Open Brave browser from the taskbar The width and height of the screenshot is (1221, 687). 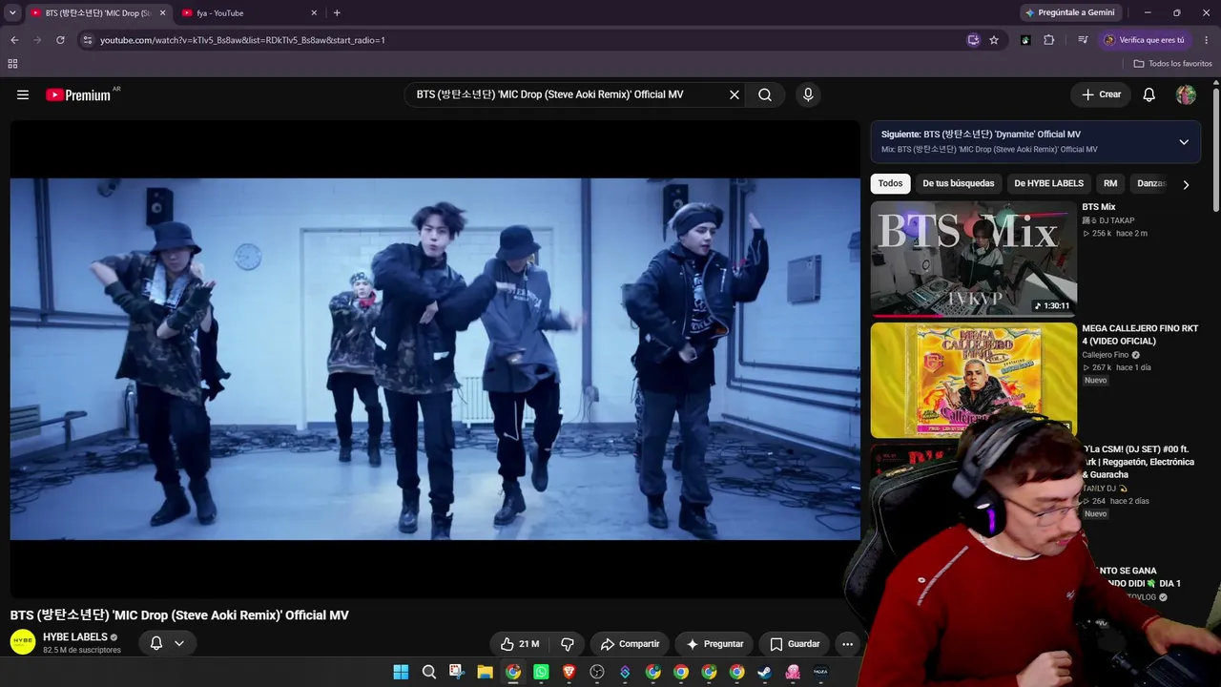click(x=569, y=672)
